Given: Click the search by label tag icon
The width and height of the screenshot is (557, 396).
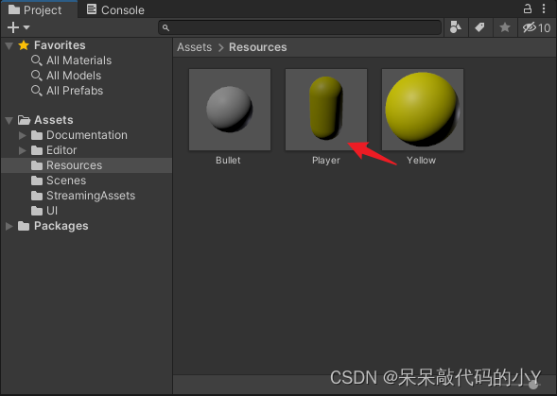Looking at the screenshot, I should (479, 27).
